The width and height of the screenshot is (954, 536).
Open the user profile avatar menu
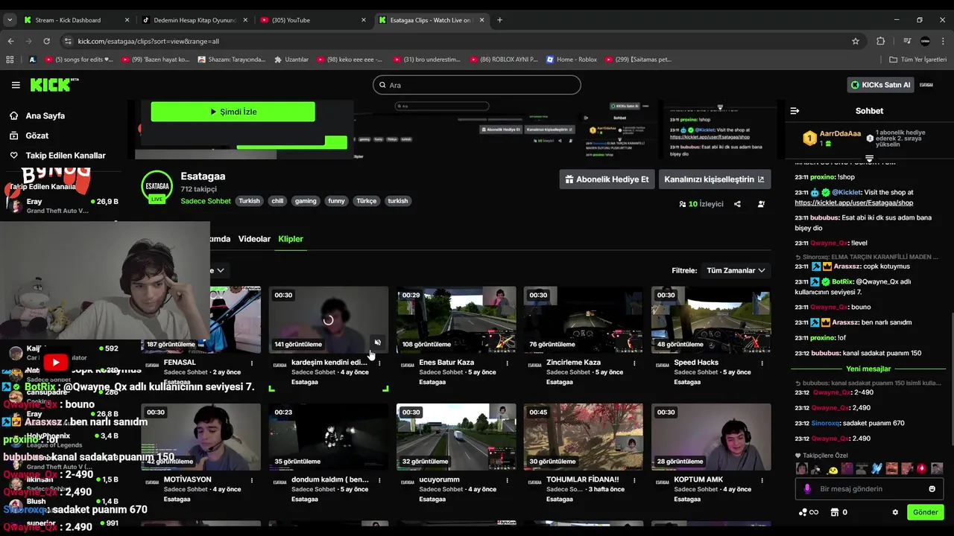click(x=926, y=85)
